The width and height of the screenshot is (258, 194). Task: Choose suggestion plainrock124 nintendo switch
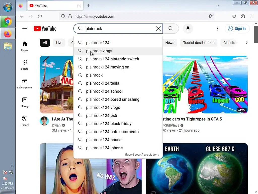[118, 59]
